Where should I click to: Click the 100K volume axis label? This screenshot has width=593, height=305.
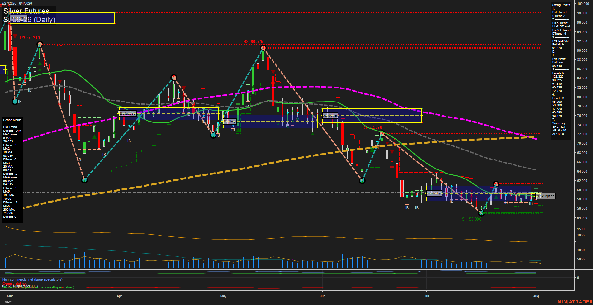tap(581, 250)
